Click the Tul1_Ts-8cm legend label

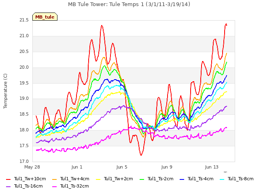click(240, 179)
